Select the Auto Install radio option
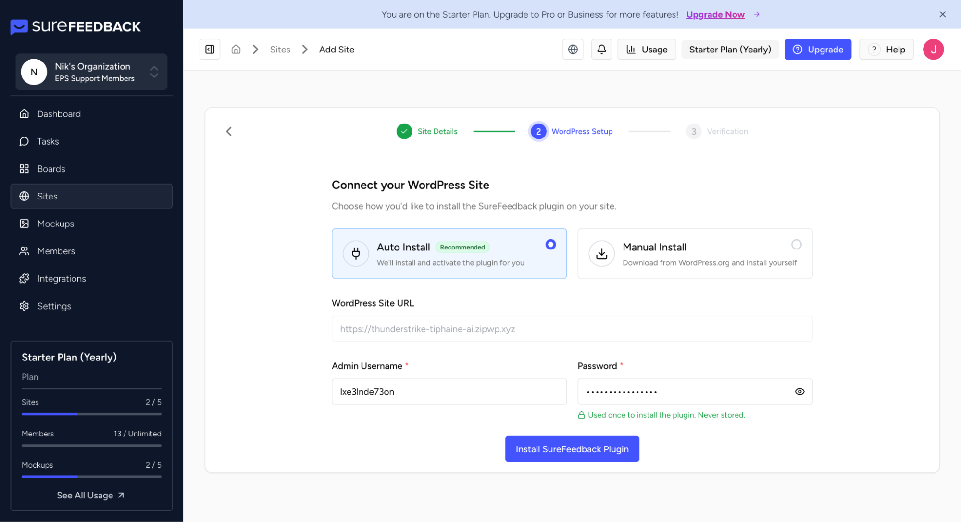 [550, 245]
